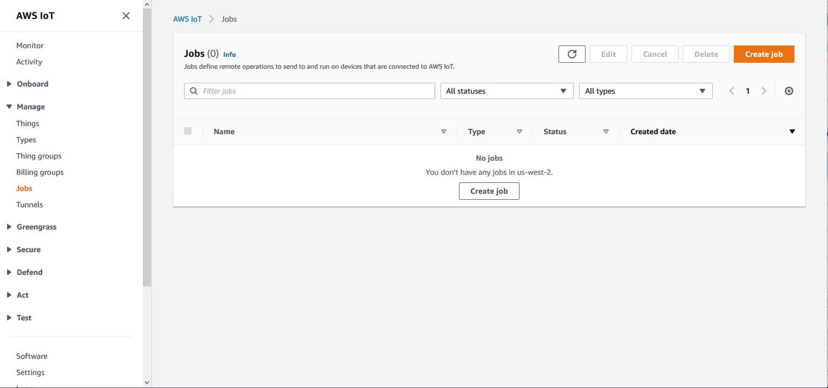The height and width of the screenshot is (388, 828).
Task: Sort jobs by Created date arrow
Action: click(x=792, y=131)
